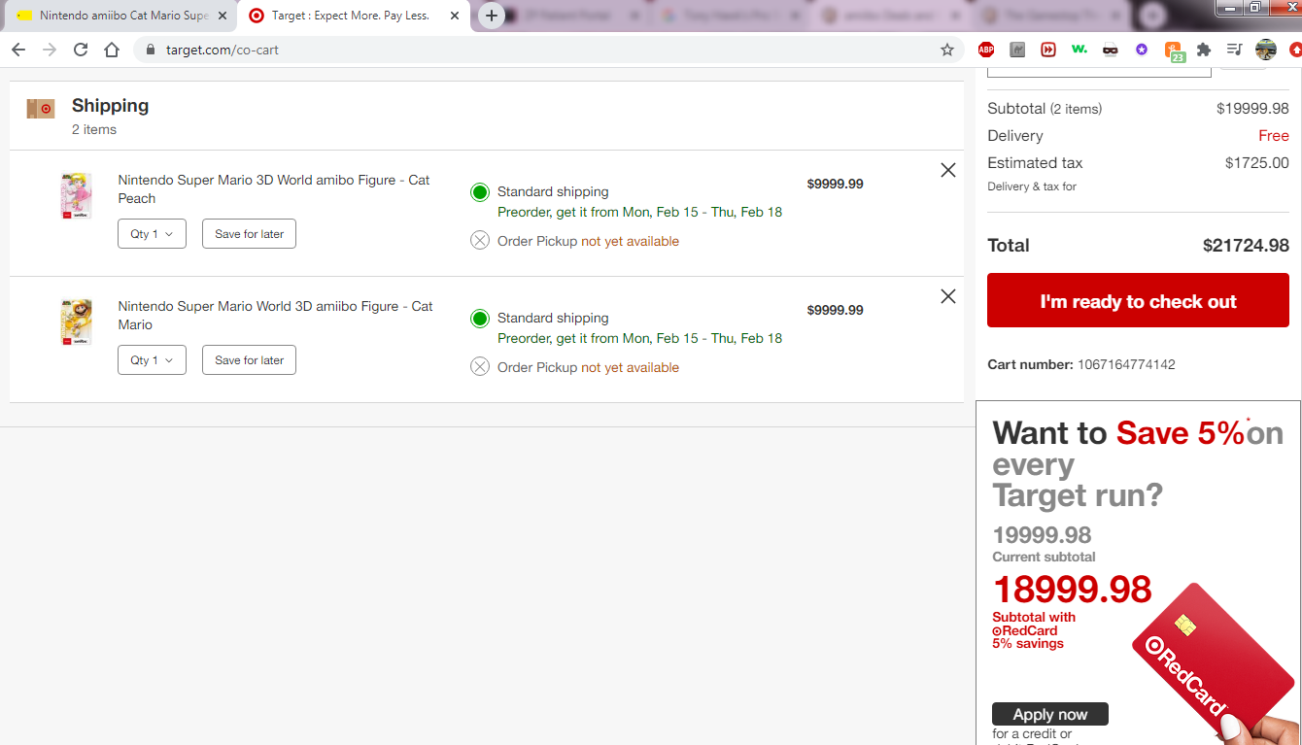The width and height of the screenshot is (1302, 745).
Task: Select Standard shipping for Cat Peach
Action: [x=480, y=192]
